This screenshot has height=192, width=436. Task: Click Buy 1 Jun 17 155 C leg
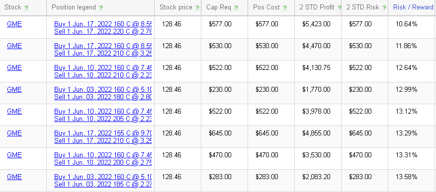[103, 133]
